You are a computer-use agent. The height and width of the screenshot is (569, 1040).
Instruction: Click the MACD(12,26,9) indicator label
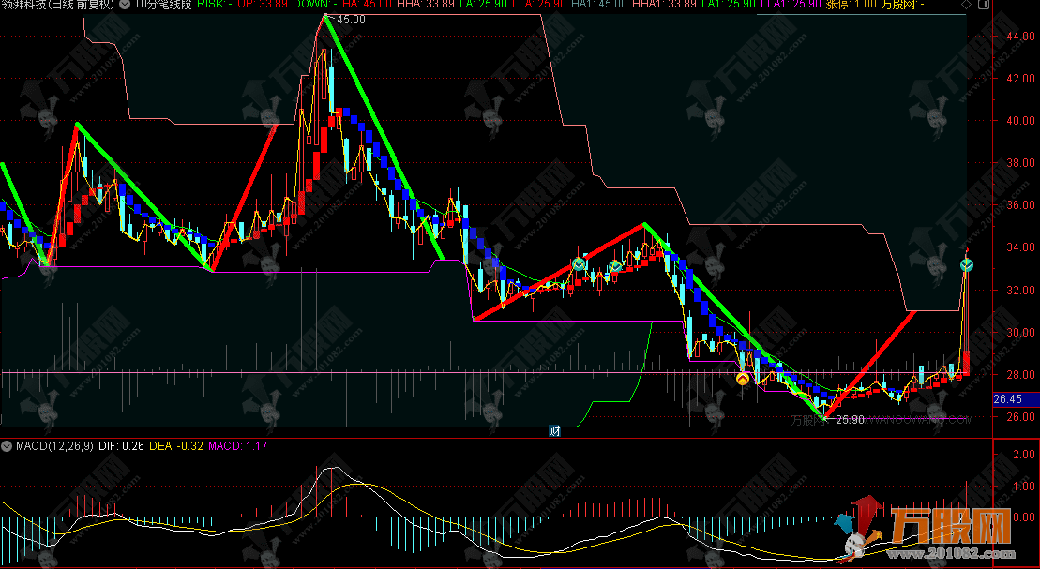(x=52, y=446)
